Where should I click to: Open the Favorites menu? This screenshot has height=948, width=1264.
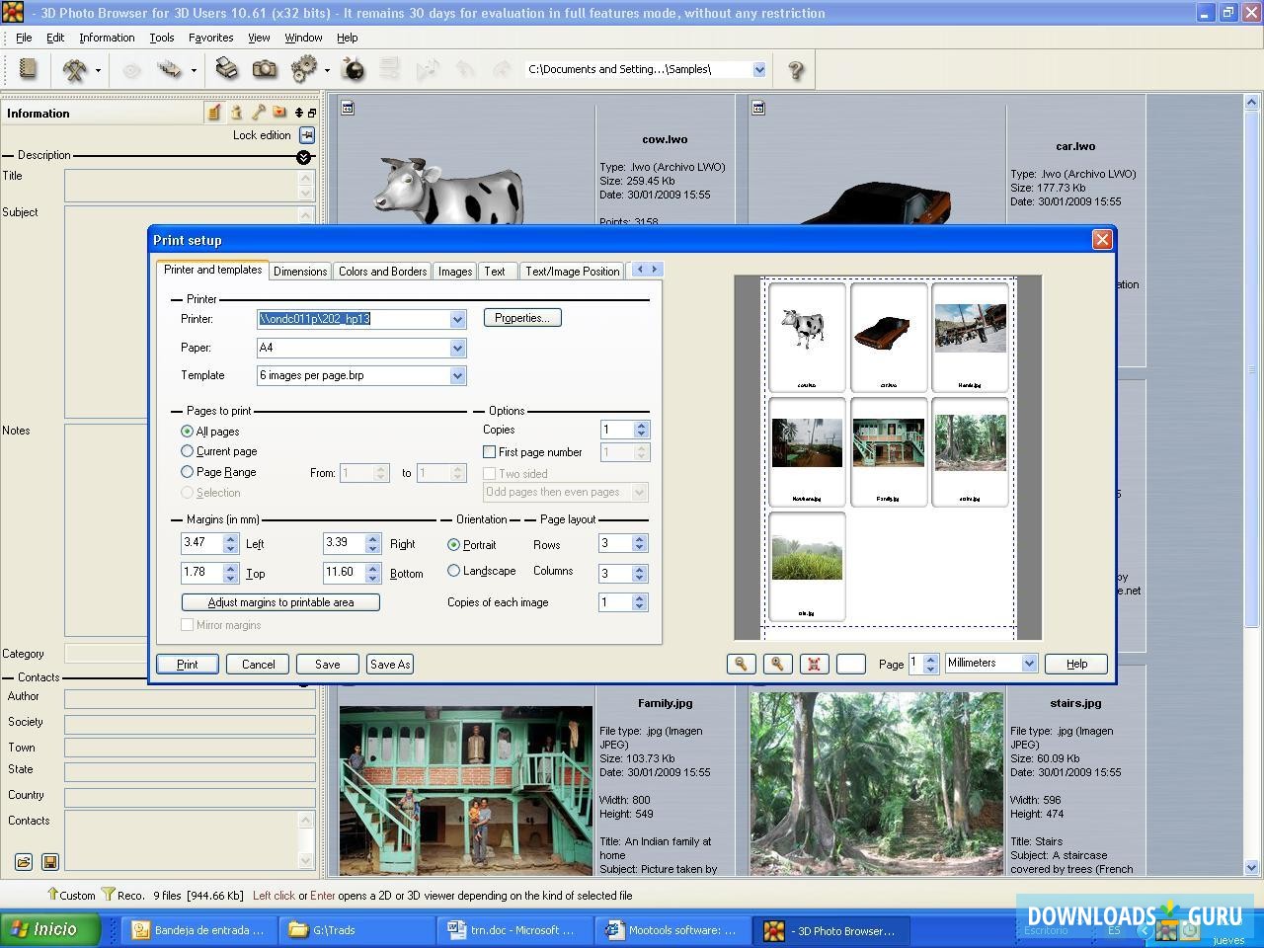[x=210, y=38]
